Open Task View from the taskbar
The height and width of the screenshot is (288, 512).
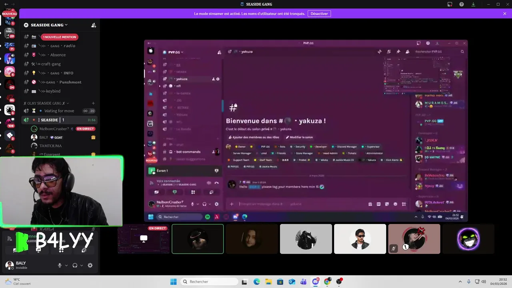[x=244, y=282]
